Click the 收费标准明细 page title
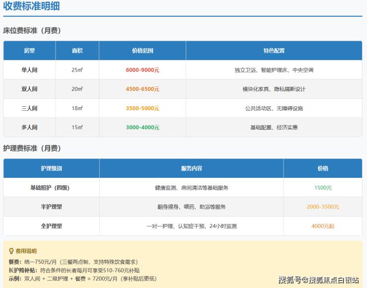 [32, 7]
